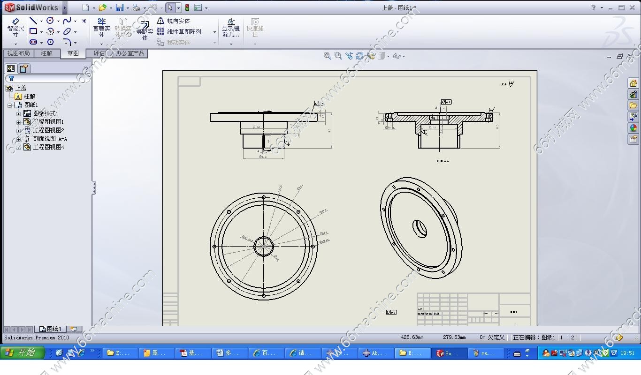This screenshot has height=375, width=641.
Task: Select the Sketch Fillet tool
Action: (67, 42)
